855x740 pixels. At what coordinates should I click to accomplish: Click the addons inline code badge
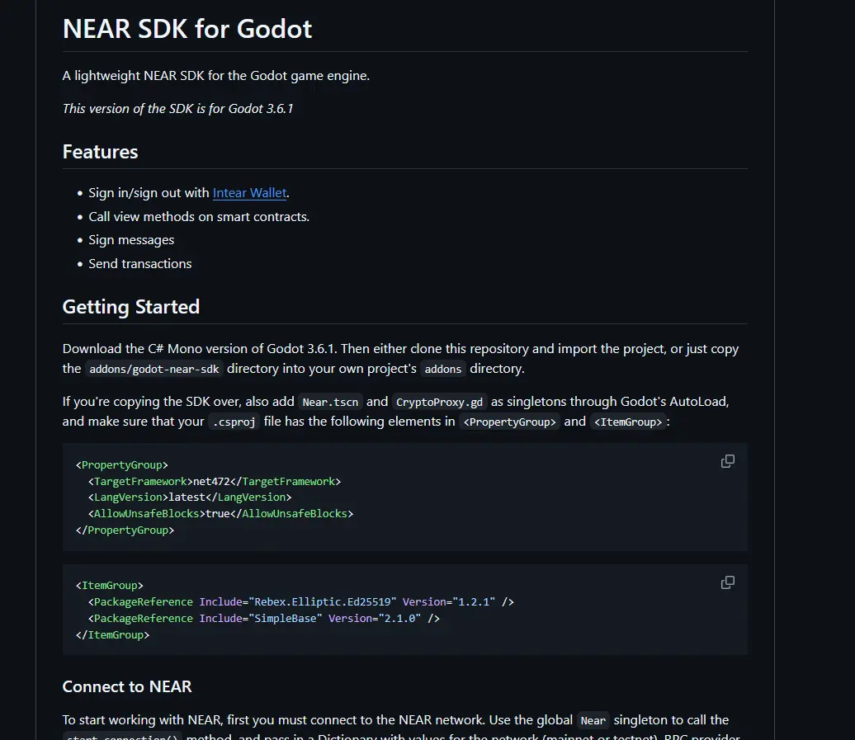pos(443,369)
